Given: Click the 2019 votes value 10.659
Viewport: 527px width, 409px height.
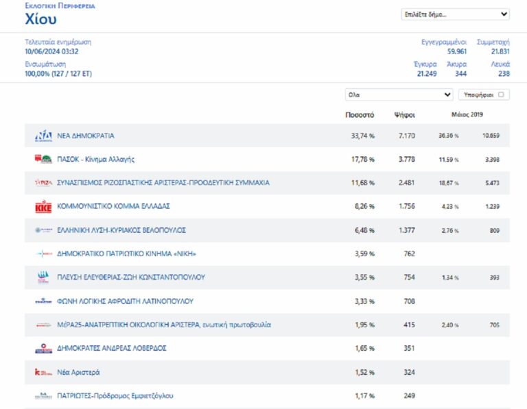Looking at the screenshot, I should click(x=491, y=136).
